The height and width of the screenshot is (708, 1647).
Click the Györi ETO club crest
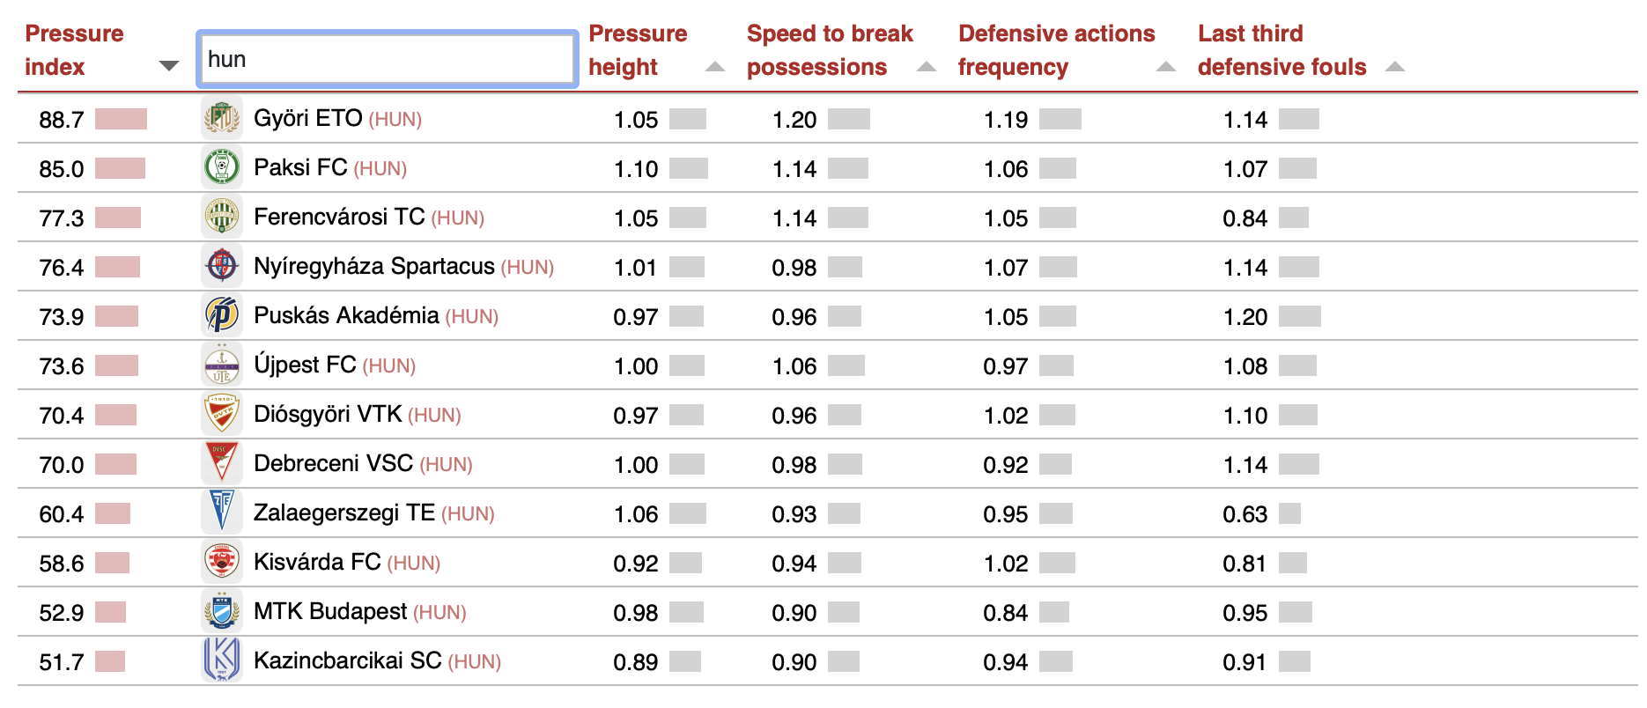[222, 119]
